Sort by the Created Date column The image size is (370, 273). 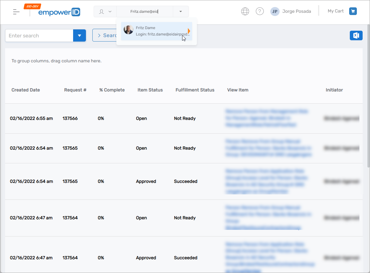pyautogui.click(x=26, y=90)
